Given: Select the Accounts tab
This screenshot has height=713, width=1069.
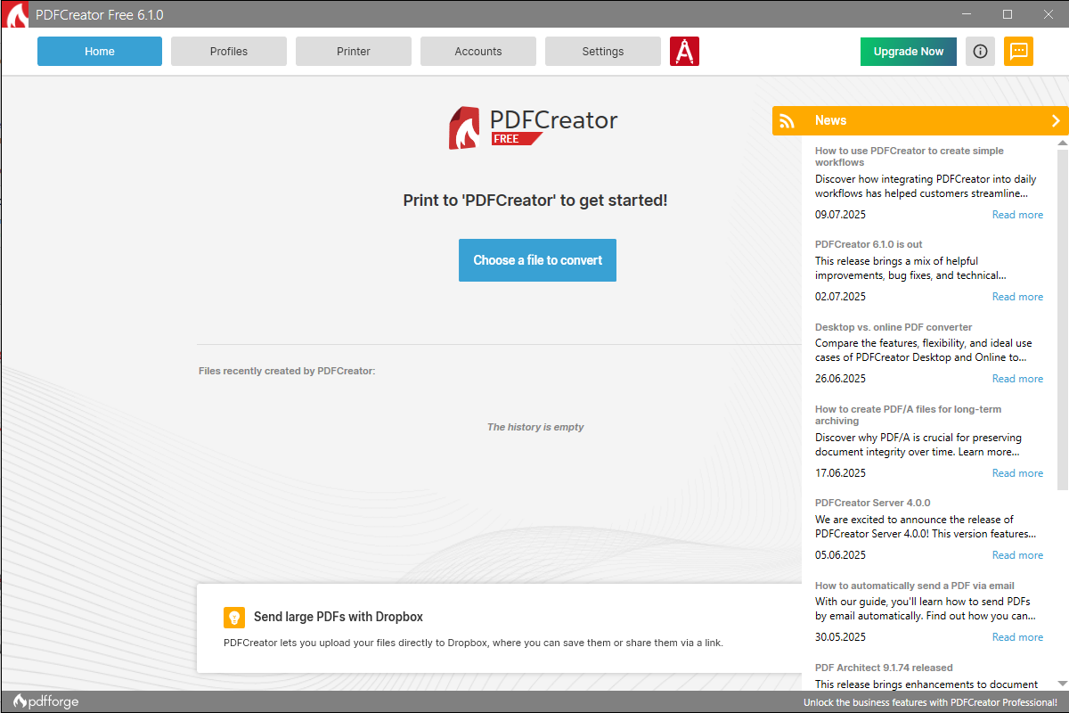Looking at the screenshot, I should tap(478, 51).
